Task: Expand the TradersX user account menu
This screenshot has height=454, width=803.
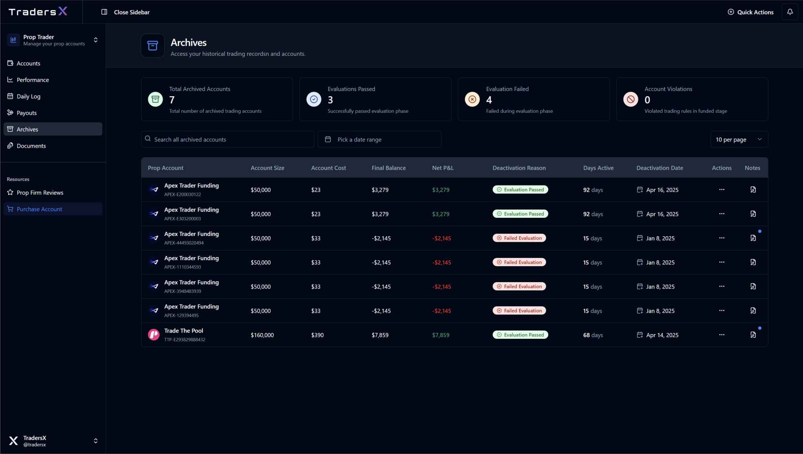Action: (x=96, y=441)
